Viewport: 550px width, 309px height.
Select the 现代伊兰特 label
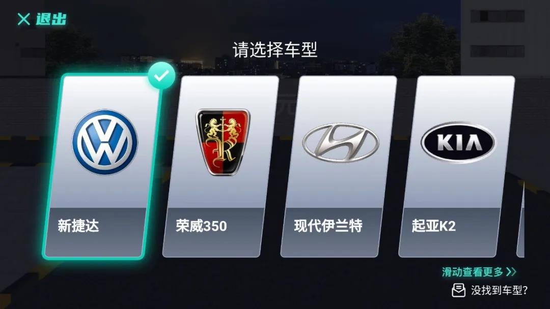(328, 226)
